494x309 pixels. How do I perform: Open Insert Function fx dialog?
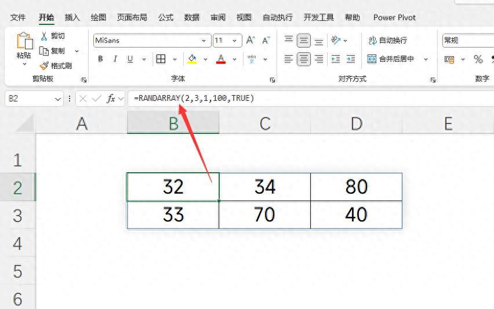(x=111, y=99)
